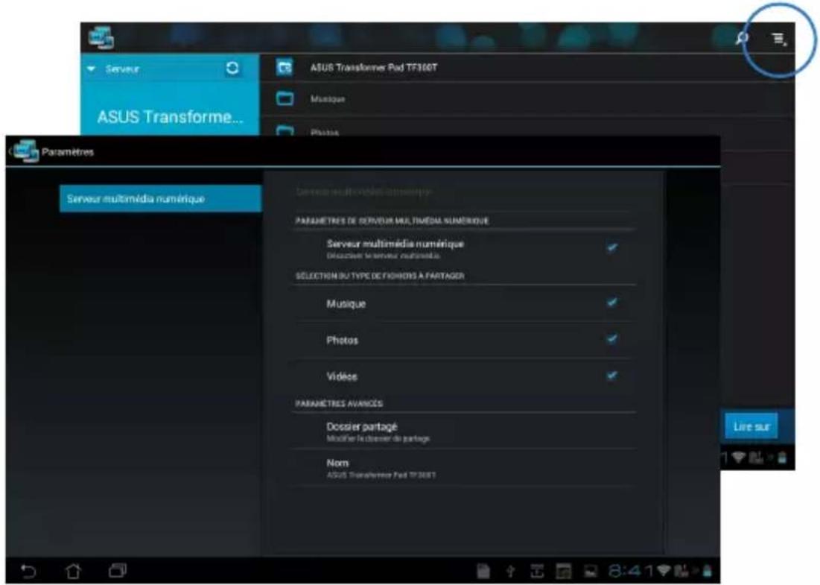This screenshot has width=820, height=585.
Task: Uncheck the Musique sharing checkbox
Action: (612, 303)
